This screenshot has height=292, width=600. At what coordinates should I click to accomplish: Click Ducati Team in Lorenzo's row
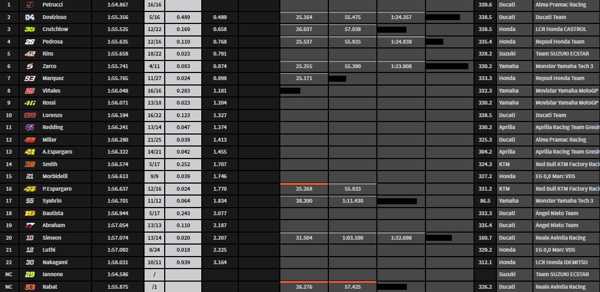tap(551, 115)
